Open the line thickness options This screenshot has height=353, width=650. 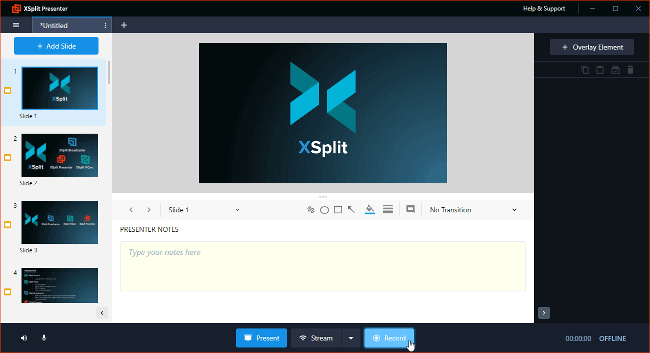pyautogui.click(x=387, y=209)
